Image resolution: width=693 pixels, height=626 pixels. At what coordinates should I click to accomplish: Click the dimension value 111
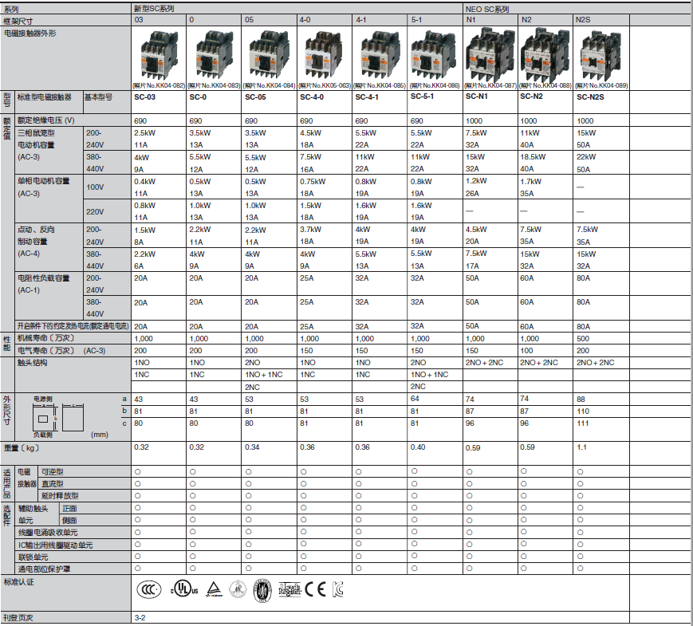[x=583, y=423]
